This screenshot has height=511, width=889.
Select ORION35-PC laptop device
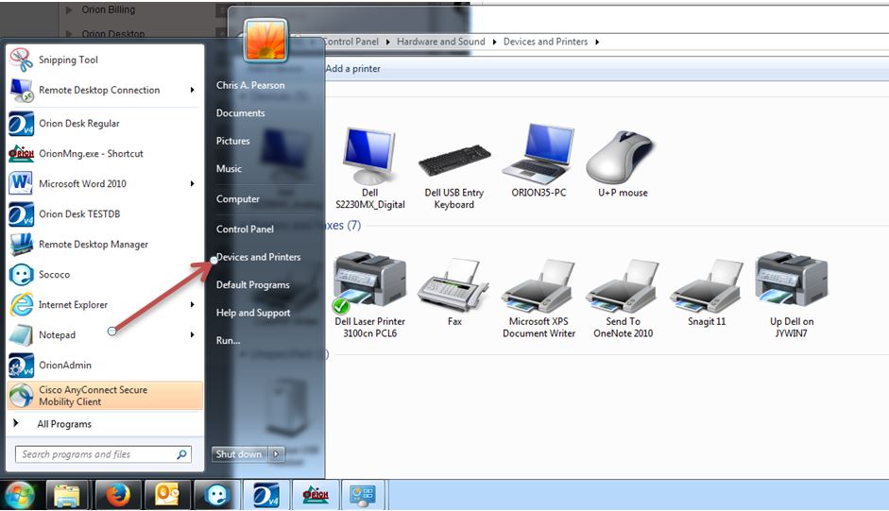point(539,160)
